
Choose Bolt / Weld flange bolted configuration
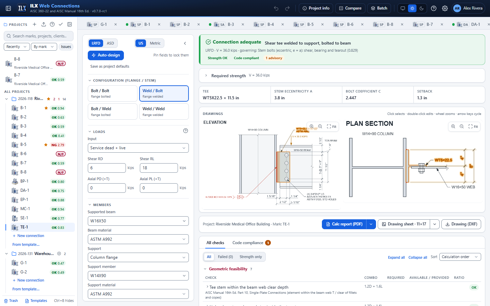[112, 112]
